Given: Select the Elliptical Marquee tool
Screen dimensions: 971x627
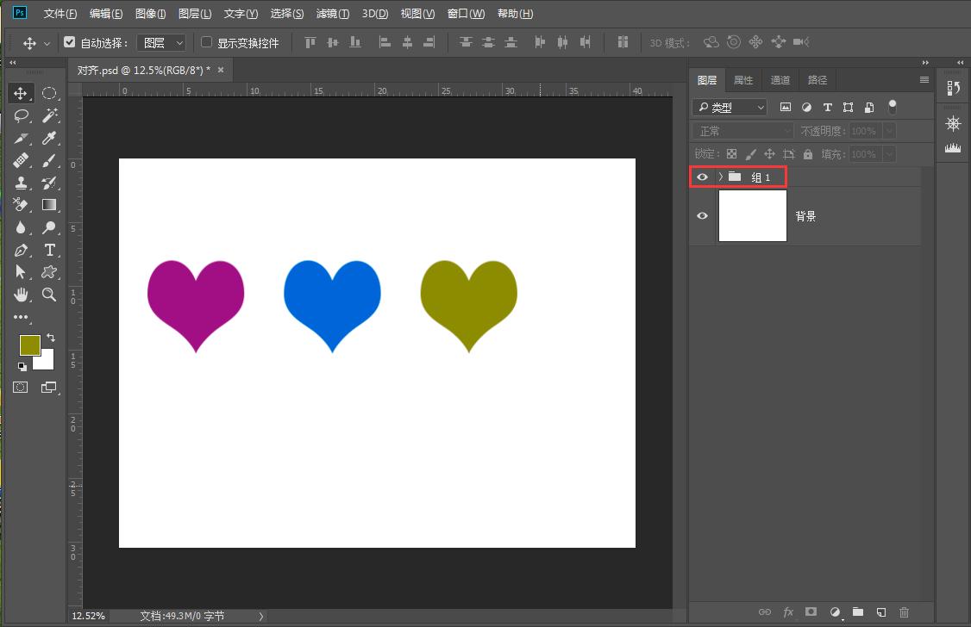Looking at the screenshot, I should [50, 93].
